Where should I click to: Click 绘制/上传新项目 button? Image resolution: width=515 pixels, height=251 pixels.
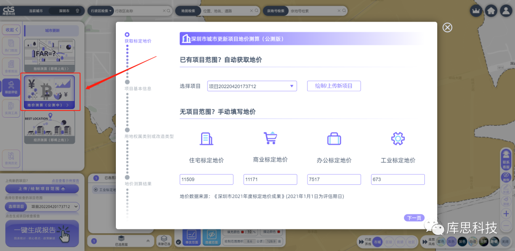click(334, 86)
